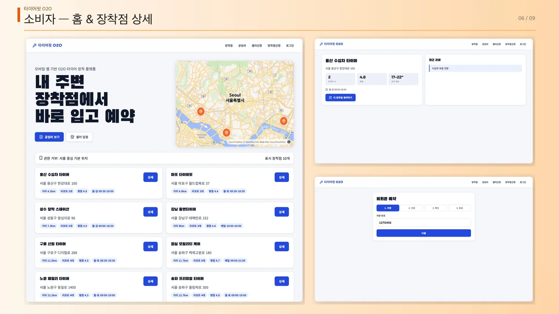Click the 최근 리뷰 heading
This screenshot has height=314, width=559.
(x=435, y=60)
